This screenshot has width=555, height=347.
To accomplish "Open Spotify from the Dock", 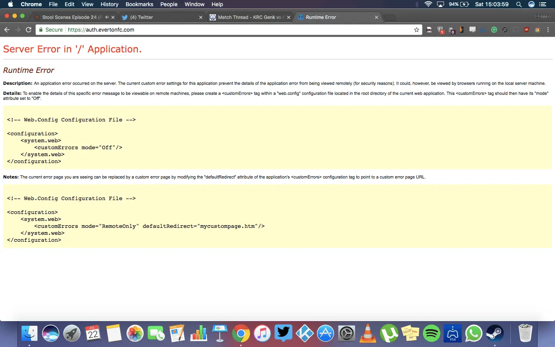I will pos(431,334).
